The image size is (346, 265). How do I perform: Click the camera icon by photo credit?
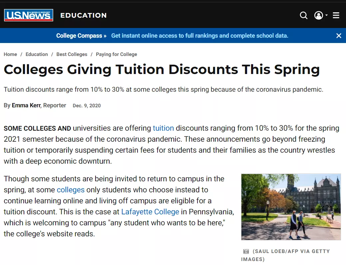[x=246, y=251]
